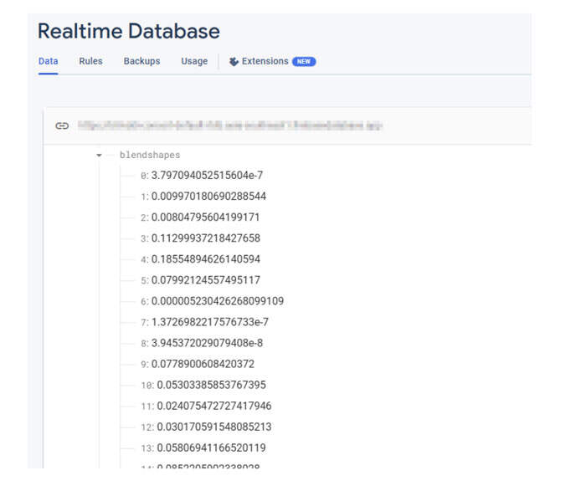586x486 pixels.
Task: Select the blendshapes key label
Action: click(x=149, y=156)
